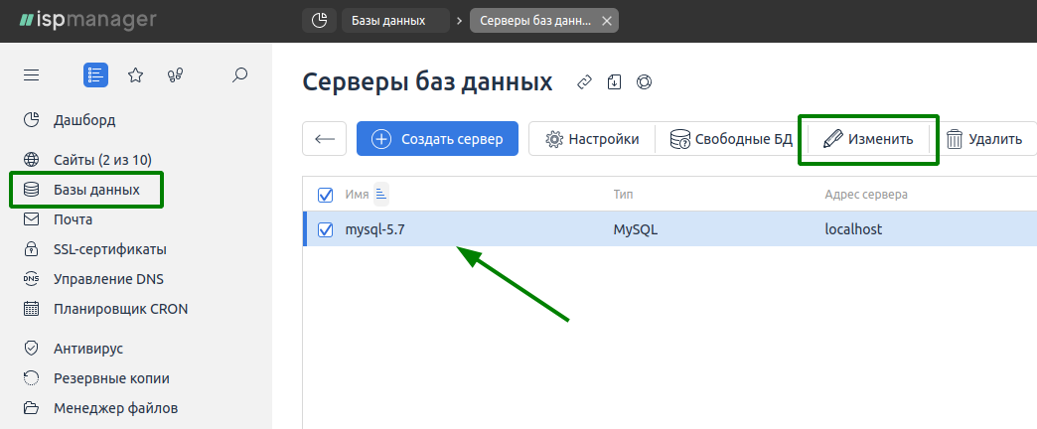1037x429 pixels.
Task: Open the dashboard pie chart tab
Action: pos(320,21)
